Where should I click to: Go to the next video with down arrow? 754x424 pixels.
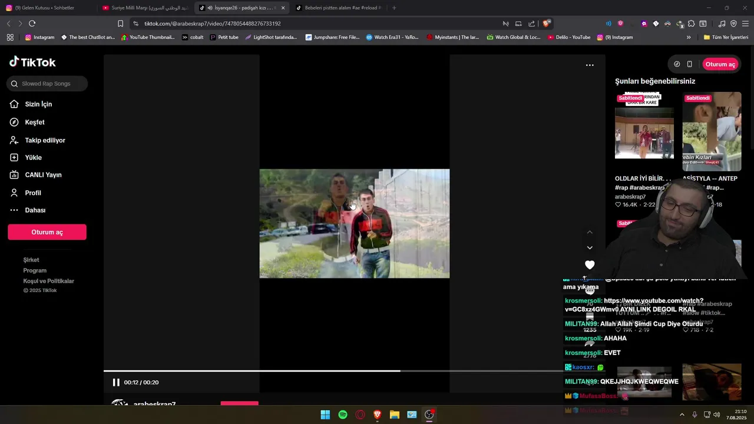pos(590,248)
